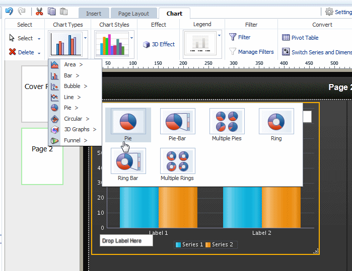The height and width of the screenshot is (271, 352).
Task: Click the Funnel chart type icon
Action: (x=54, y=141)
